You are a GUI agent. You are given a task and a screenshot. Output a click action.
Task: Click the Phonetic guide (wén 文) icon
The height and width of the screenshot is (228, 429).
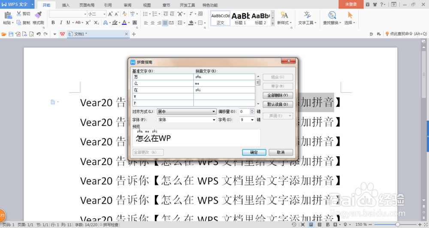pyautogui.click(x=133, y=14)
